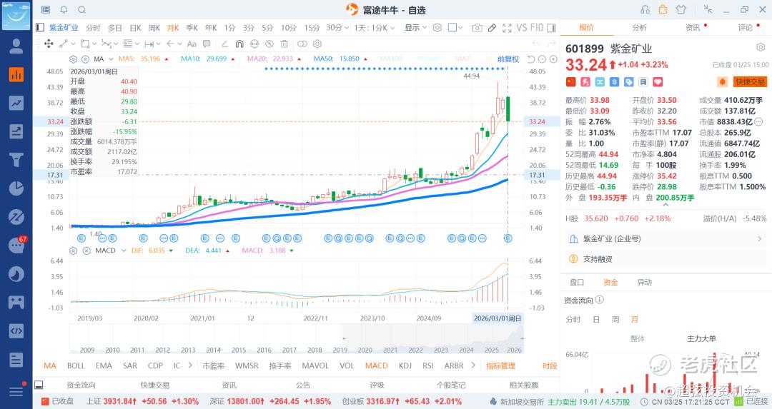
Task: Select the eraser line tool
Action: (224, 44)
